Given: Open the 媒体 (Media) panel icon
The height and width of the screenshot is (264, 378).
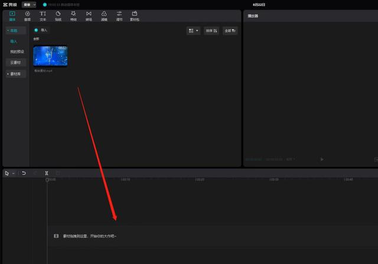Looking at the screenshot, I should click(12, 15).
